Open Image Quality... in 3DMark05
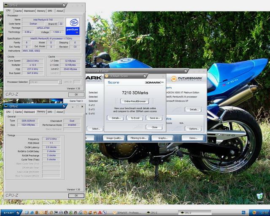Screen dimensions: 270x216 pos(114,138)
